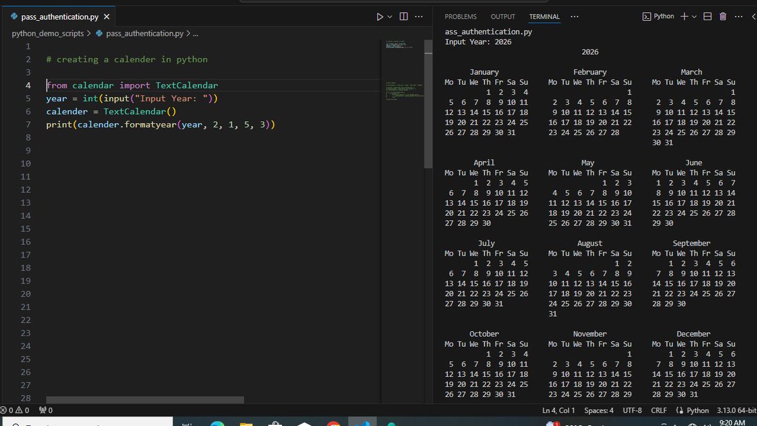Show additional panel views ellipsis
This screenshot has height=426, width=757.
pos(574,16)
